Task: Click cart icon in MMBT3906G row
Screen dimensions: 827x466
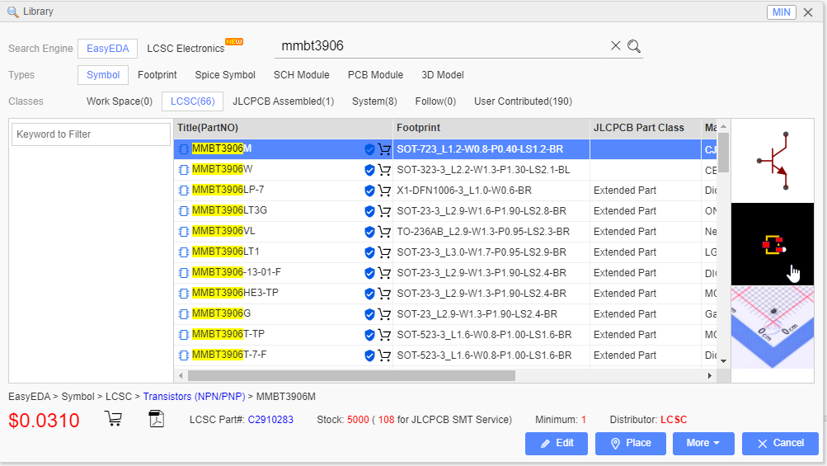Action: [x=384, y=314]
